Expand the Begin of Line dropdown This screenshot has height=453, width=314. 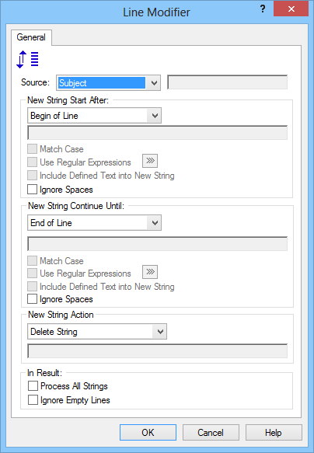(94, 116)
